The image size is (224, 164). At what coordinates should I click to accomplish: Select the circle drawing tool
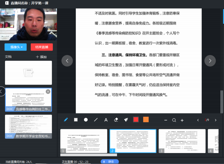coord(86,120)
